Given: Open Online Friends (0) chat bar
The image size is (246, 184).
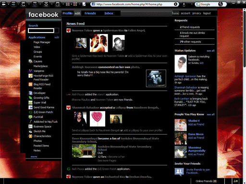Looking at the screenshot, I should pos(206,181).
